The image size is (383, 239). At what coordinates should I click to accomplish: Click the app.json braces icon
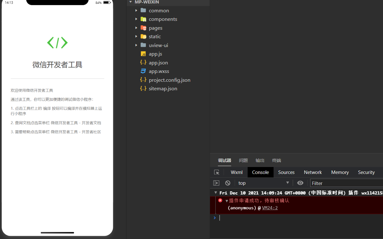click(143, 63)
